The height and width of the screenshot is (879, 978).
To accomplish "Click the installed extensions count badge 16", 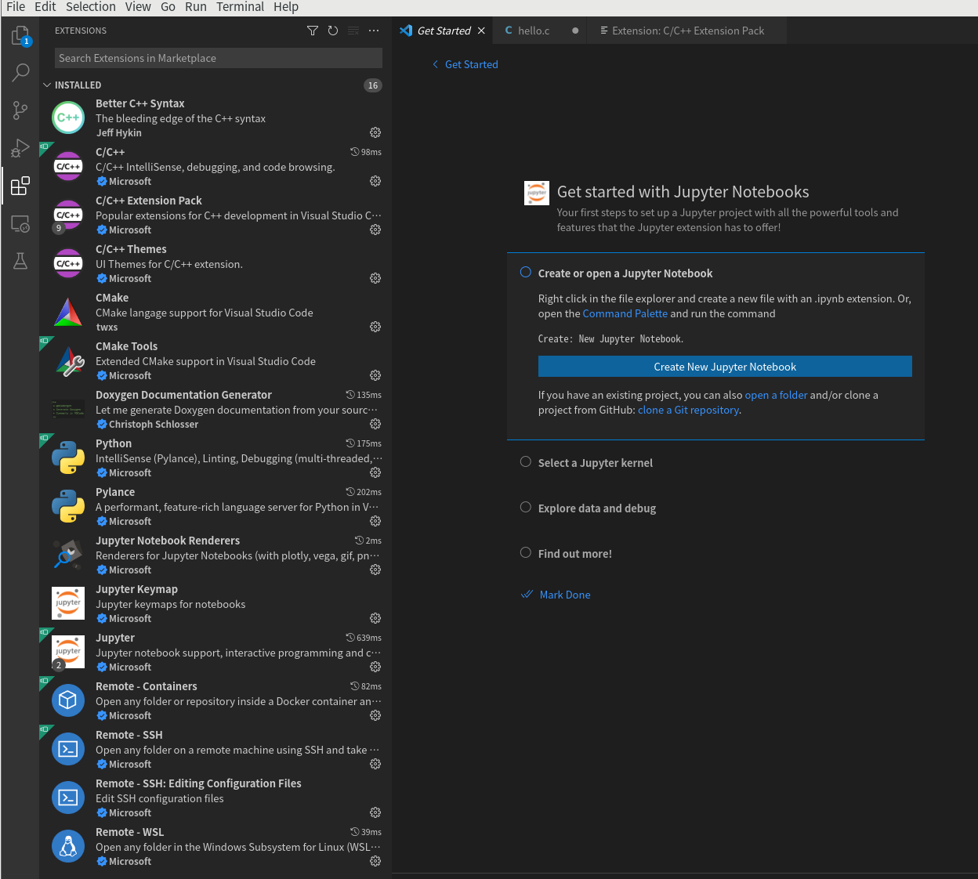I will (x=373, y=85).
